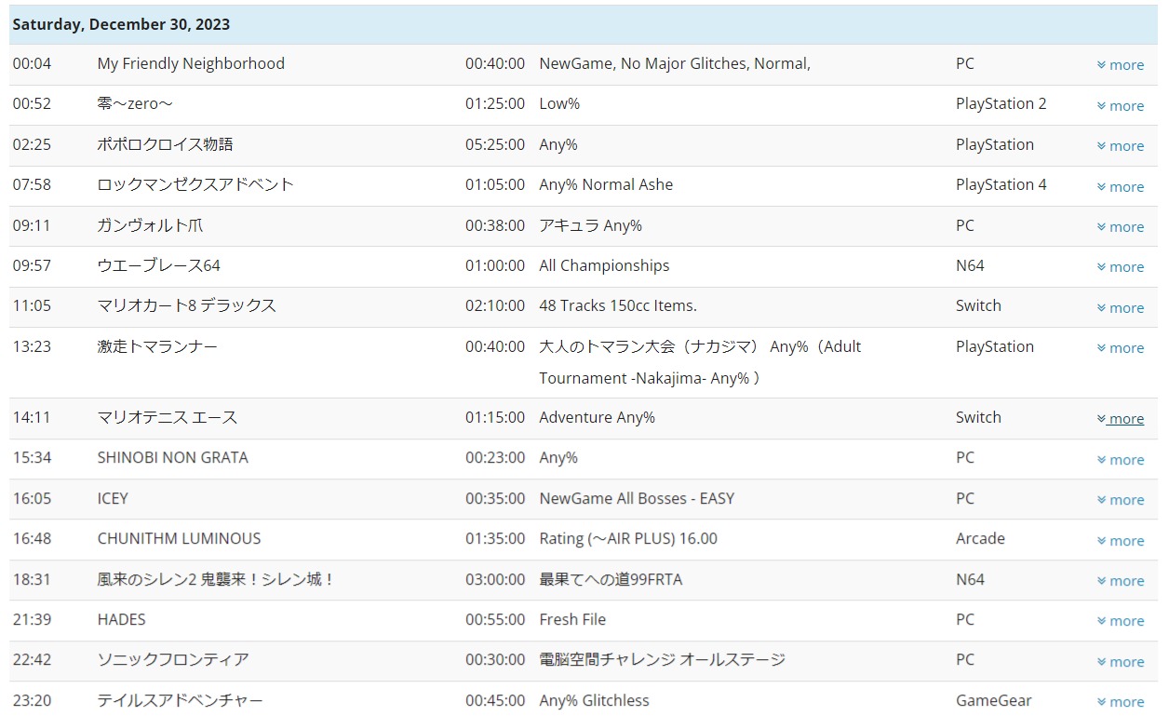Click the 13:23 start time

coord(32,346)
